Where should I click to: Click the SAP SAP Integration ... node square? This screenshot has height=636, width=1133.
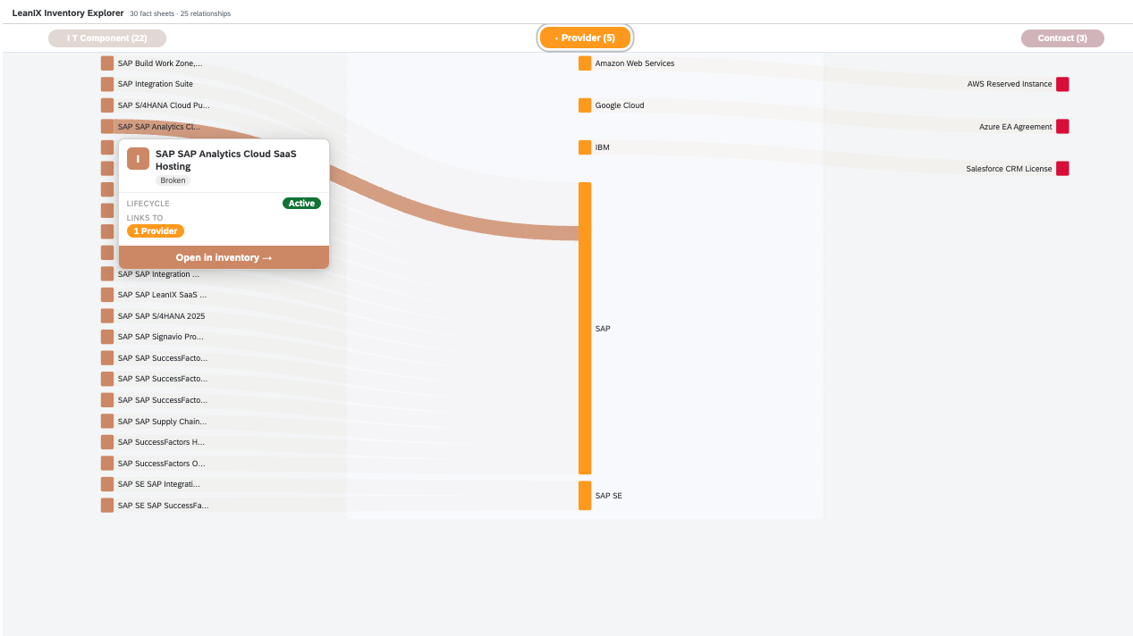click(107, 274)
